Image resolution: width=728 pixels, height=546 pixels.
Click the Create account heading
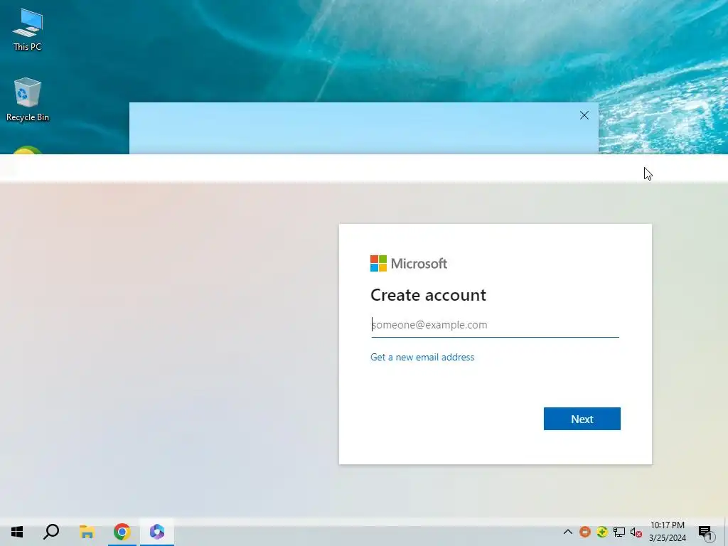[428, 295]
